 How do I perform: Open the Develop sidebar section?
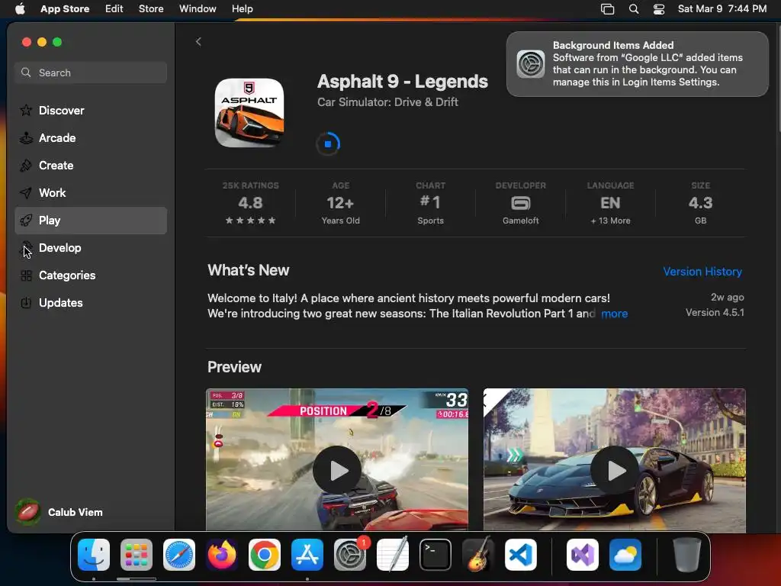[91, 248]
